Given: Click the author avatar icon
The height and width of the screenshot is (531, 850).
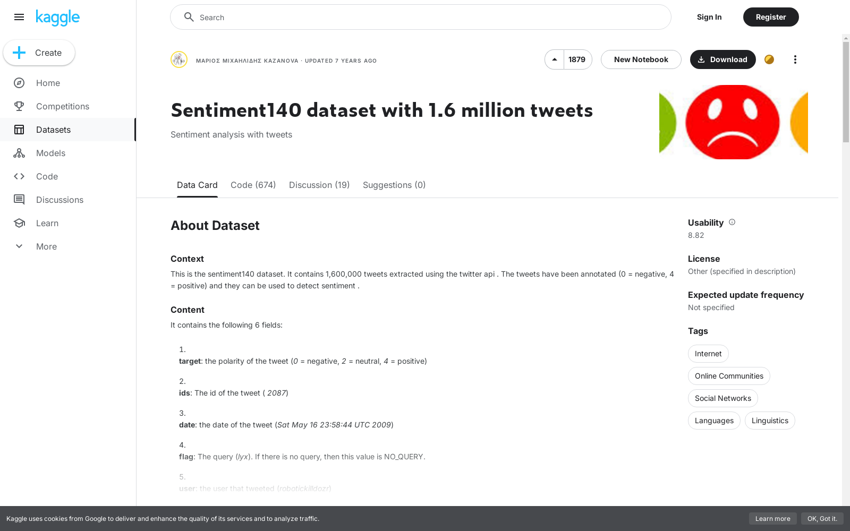Looking at the screenshot, I should (x=179, y=59).
